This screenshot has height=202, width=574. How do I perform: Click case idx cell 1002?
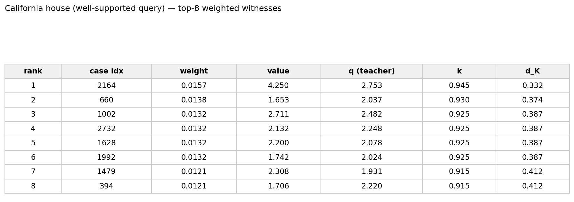tap(106, 114)
